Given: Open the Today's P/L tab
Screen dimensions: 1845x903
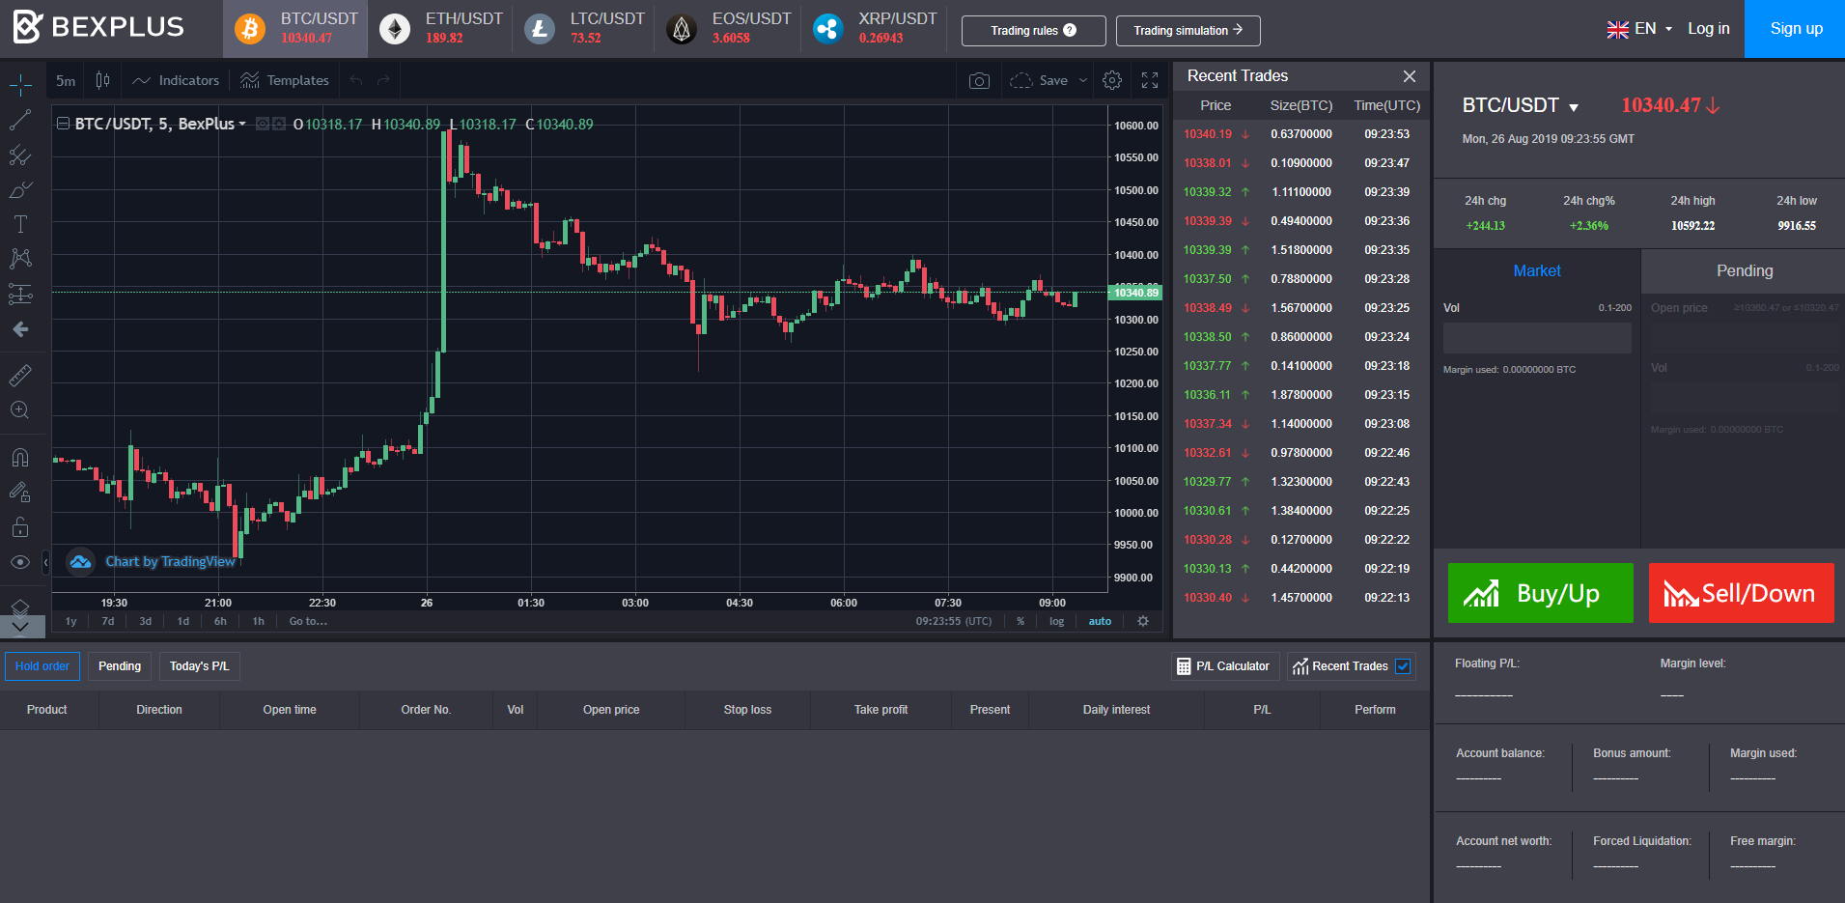Looking at the screenshot, I should (200, 666).
